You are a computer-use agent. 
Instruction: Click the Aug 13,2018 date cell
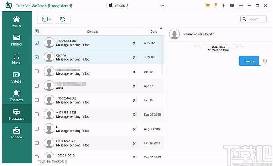152,129
